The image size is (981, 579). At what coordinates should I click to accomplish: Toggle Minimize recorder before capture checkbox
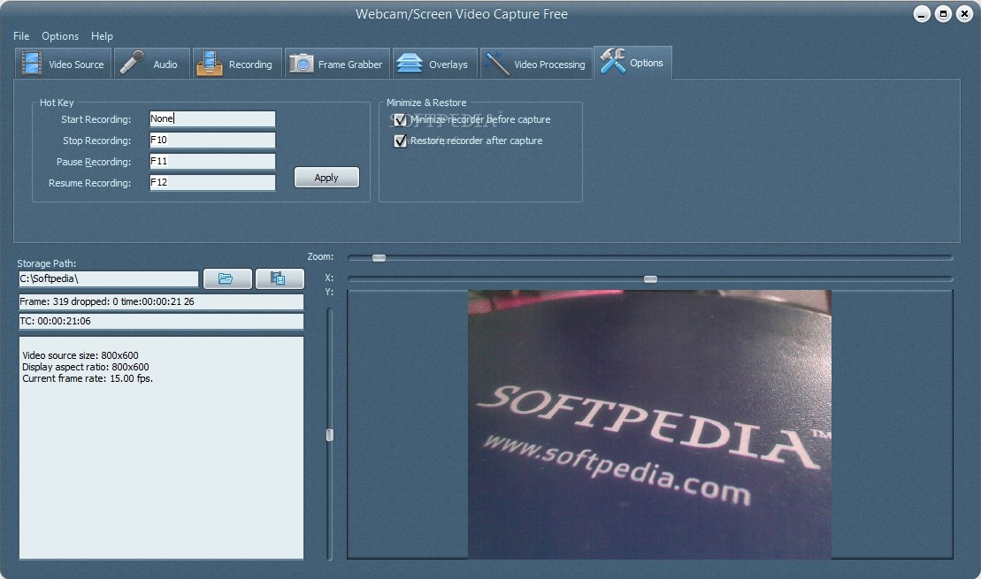click(x=401, y=119)
